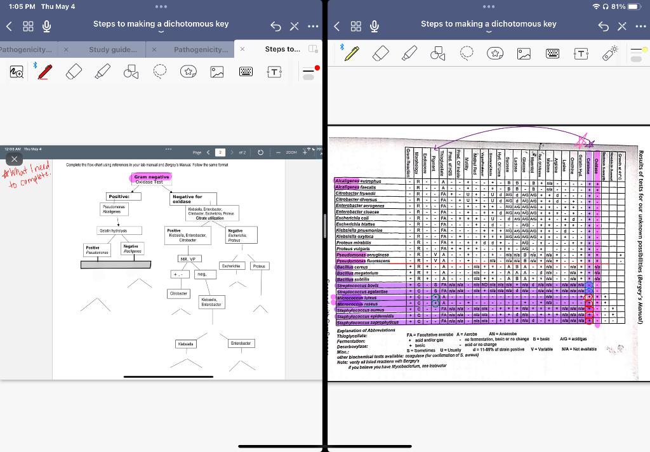Image resolution: width=650 pixels, height=452 pixels.
Task: Choose the Highlighter tool in left window
Action: point(102,72)
